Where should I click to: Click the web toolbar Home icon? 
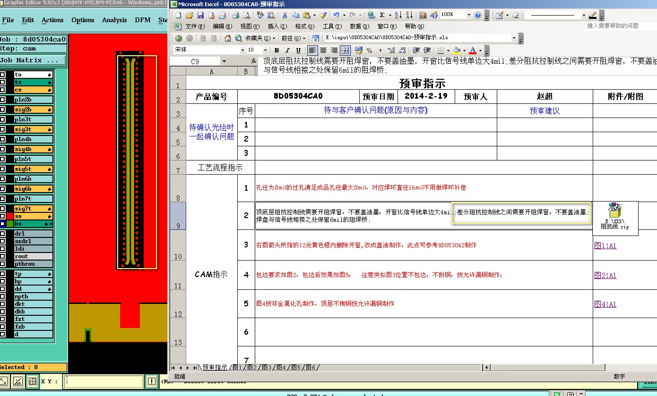coord(228,38)
